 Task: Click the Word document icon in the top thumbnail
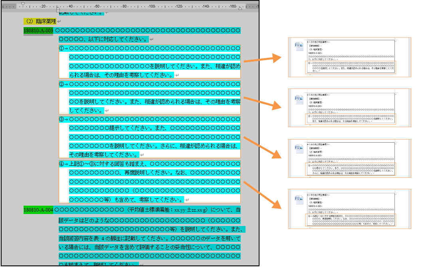(298, 46)
